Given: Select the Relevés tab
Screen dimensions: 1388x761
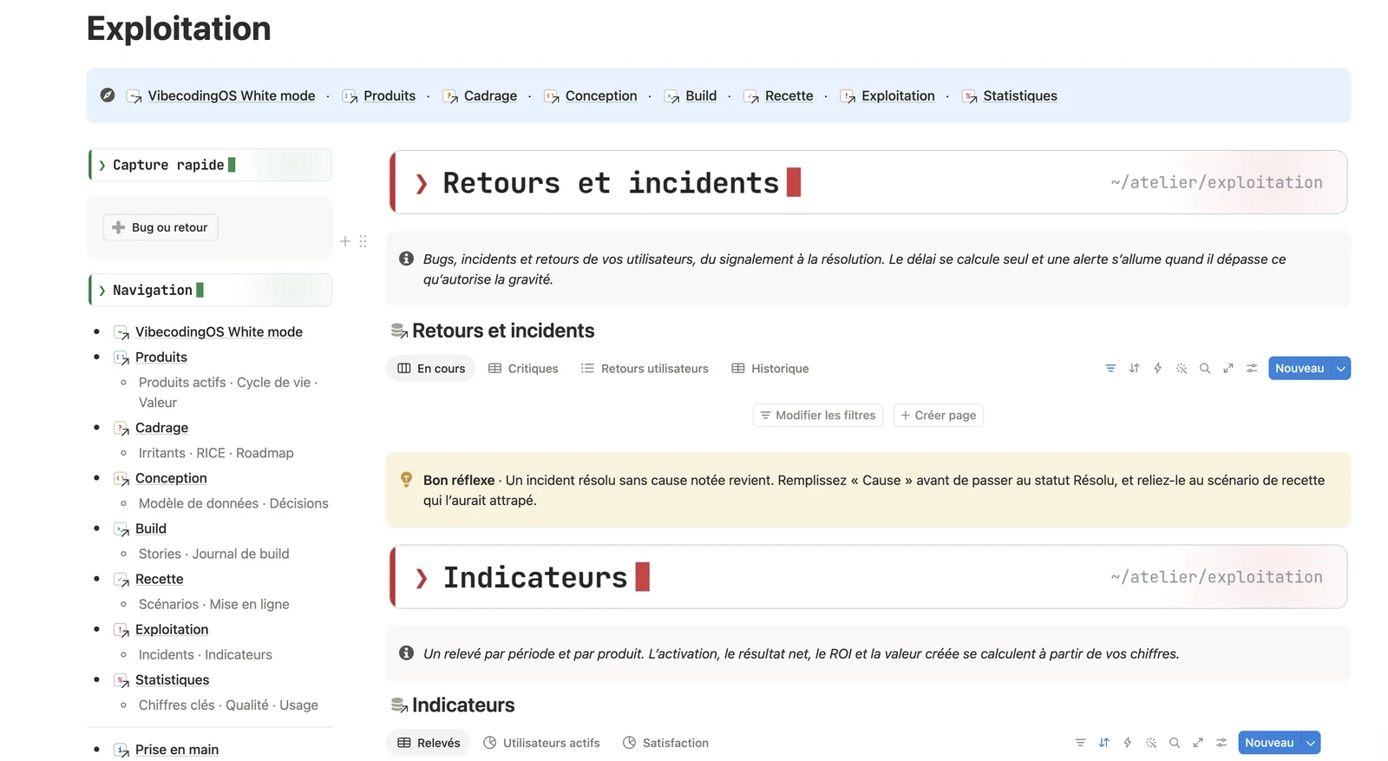Looking at the screenshot, I should [x=429, y=743].
